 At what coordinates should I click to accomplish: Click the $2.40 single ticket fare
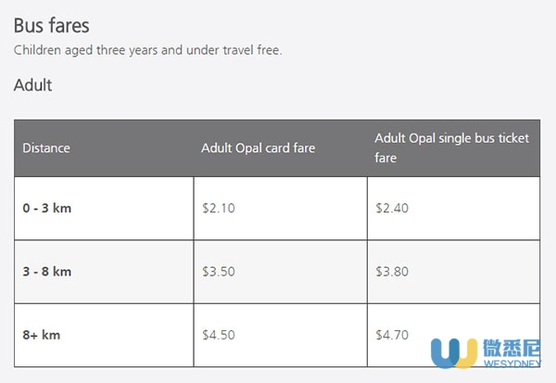point(392,208)
